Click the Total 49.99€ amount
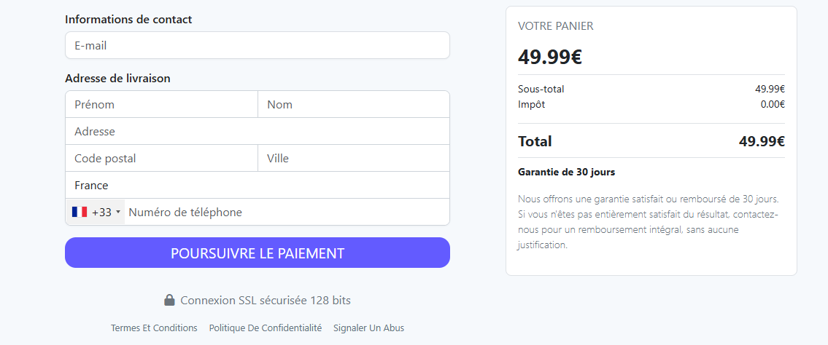 tap(762, 141)
